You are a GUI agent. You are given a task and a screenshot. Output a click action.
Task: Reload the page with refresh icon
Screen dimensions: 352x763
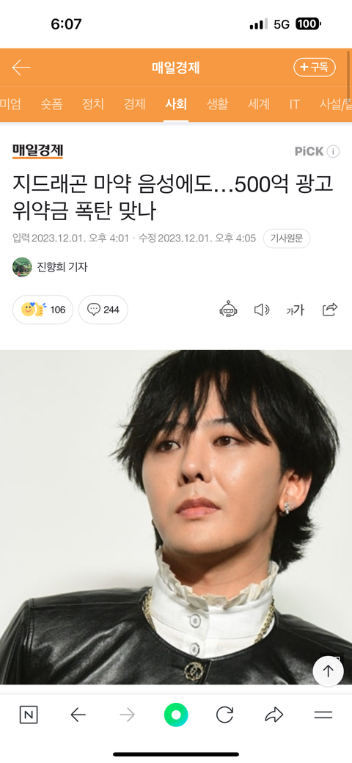(x=224, y=715)
